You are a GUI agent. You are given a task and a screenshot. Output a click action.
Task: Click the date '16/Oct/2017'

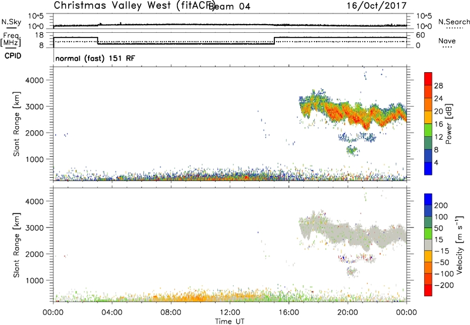[377, 6]
